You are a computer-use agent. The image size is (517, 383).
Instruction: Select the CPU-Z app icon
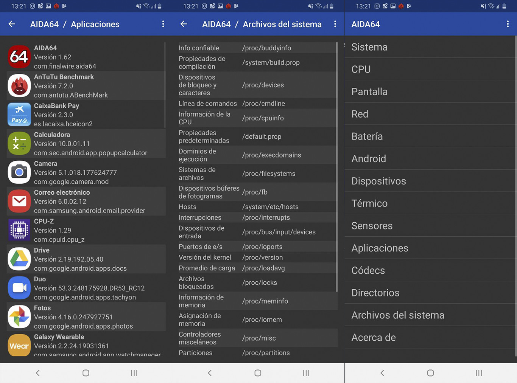tap(19, 230)
